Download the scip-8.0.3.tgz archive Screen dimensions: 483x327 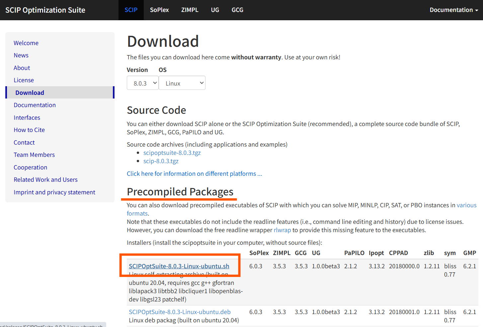pyautogui.click(x=161, y=161)
